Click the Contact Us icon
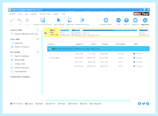The image size is (158, 116). [x=135, y=20]
